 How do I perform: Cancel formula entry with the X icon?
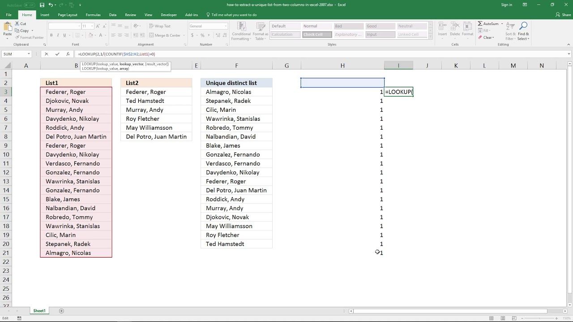[x=47, y=54]
